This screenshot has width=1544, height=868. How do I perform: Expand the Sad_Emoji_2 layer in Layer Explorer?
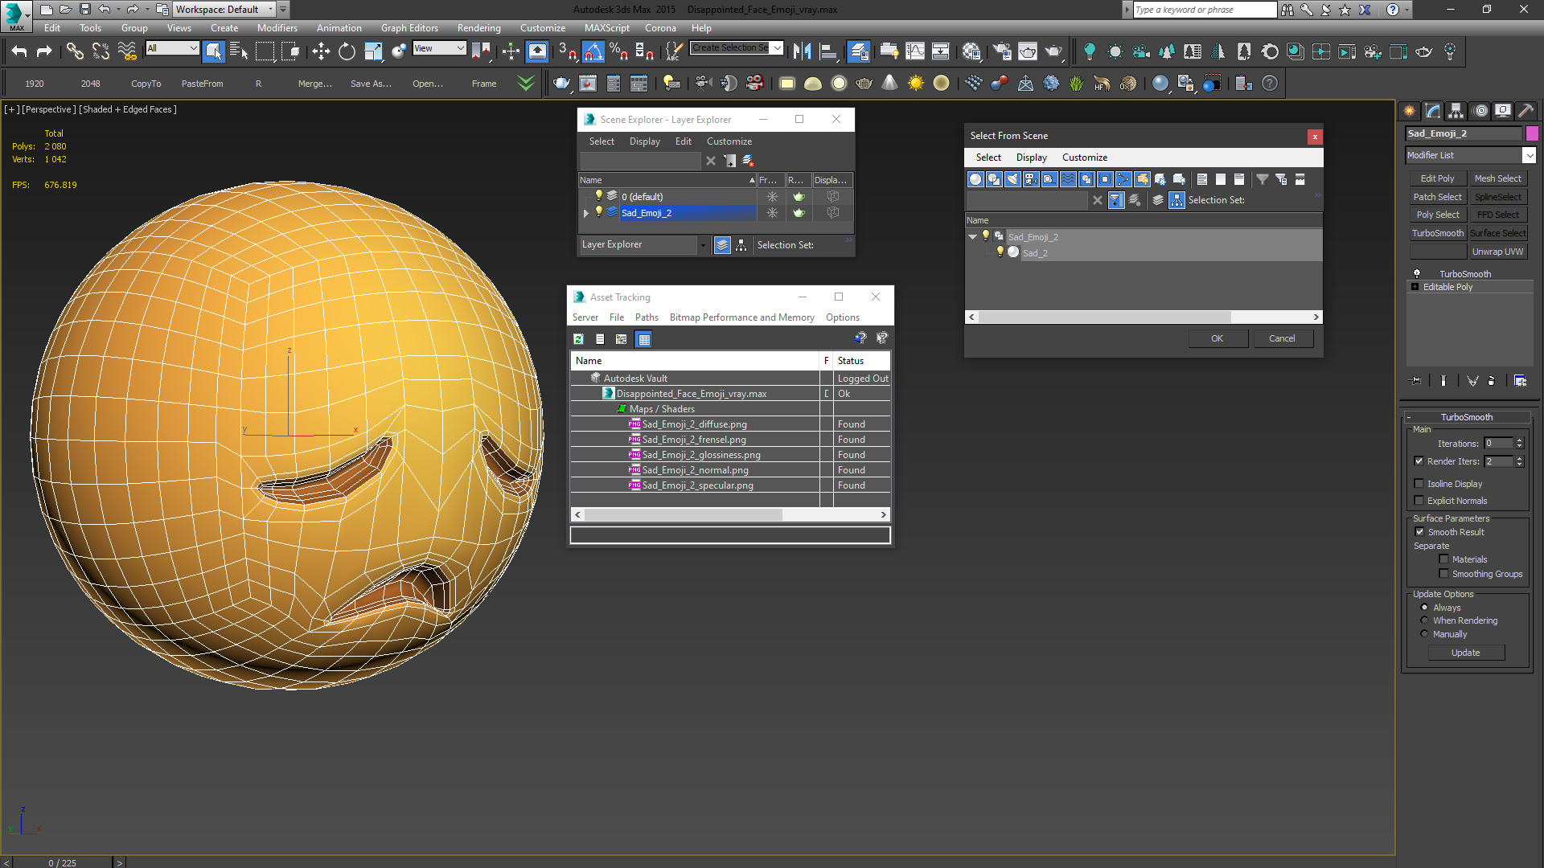tap(585, 213)
